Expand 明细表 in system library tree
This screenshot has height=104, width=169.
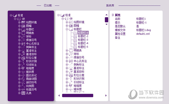[x=67, y=50]
